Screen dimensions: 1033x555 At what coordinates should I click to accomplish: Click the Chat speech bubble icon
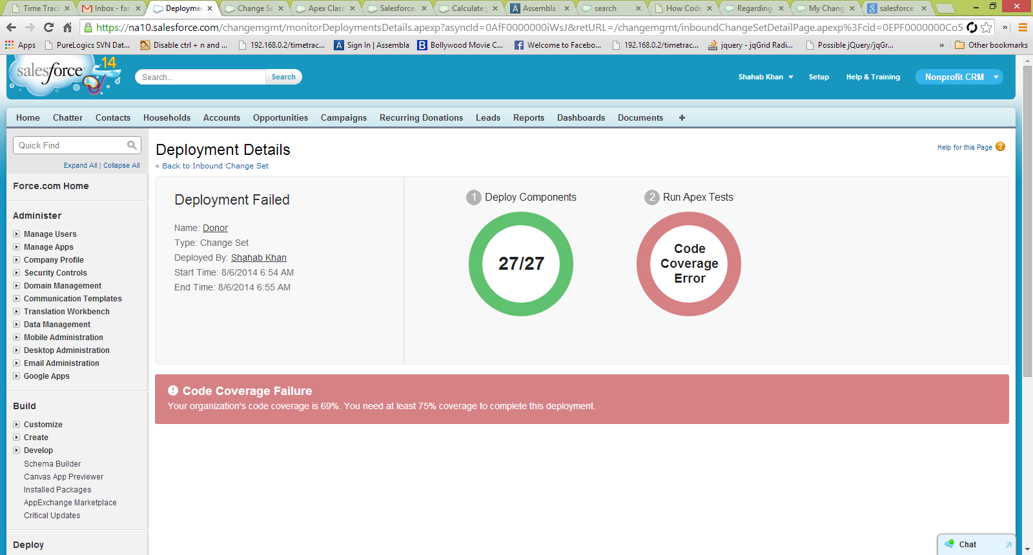click(950, 544)
